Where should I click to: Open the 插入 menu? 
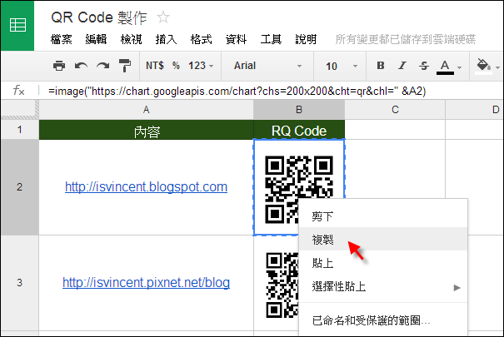166,39
